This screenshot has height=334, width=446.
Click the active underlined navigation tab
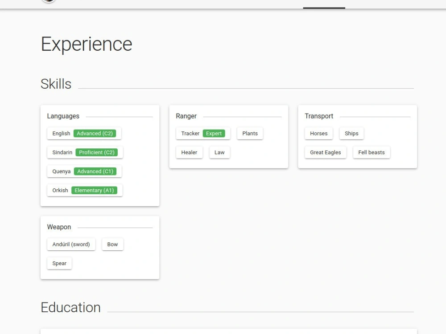click(x=324, y=4)
